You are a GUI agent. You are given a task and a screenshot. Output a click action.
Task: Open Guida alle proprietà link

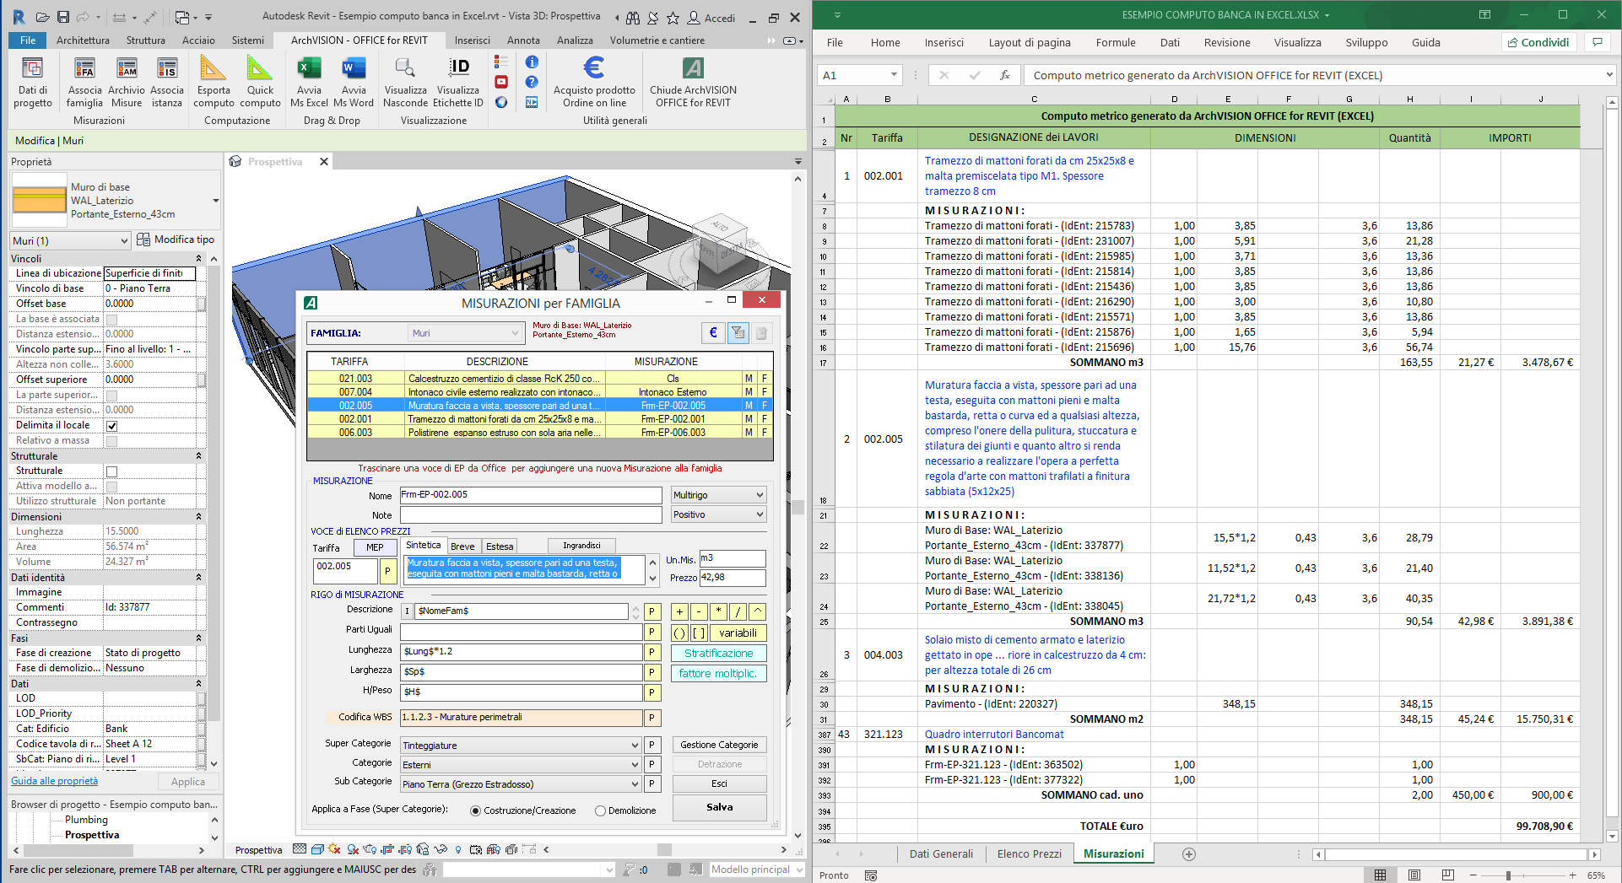[54, 781]
